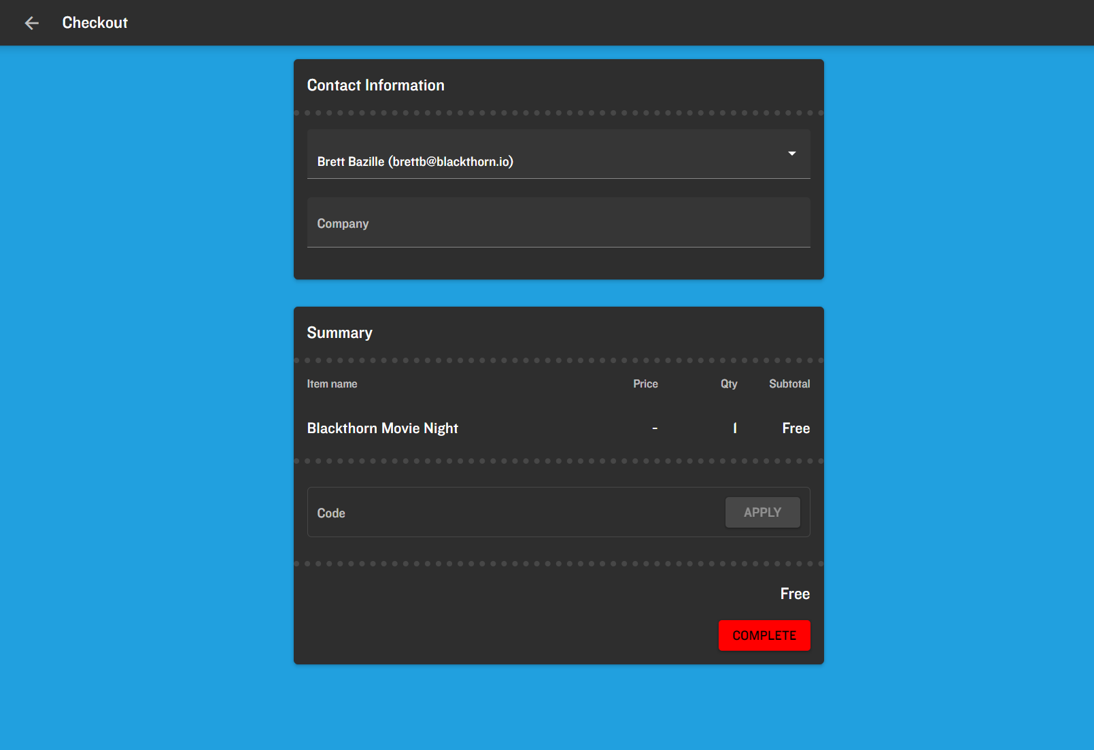
Task: Click the Price column header
Action: [645, 384]
